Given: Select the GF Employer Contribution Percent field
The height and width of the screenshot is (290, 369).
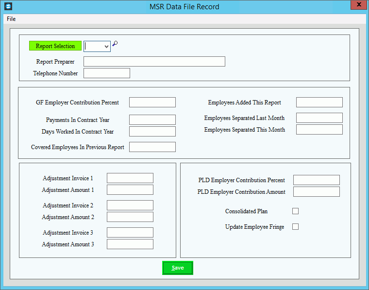Looking at the screenshot, I should (x=152, y=102).
